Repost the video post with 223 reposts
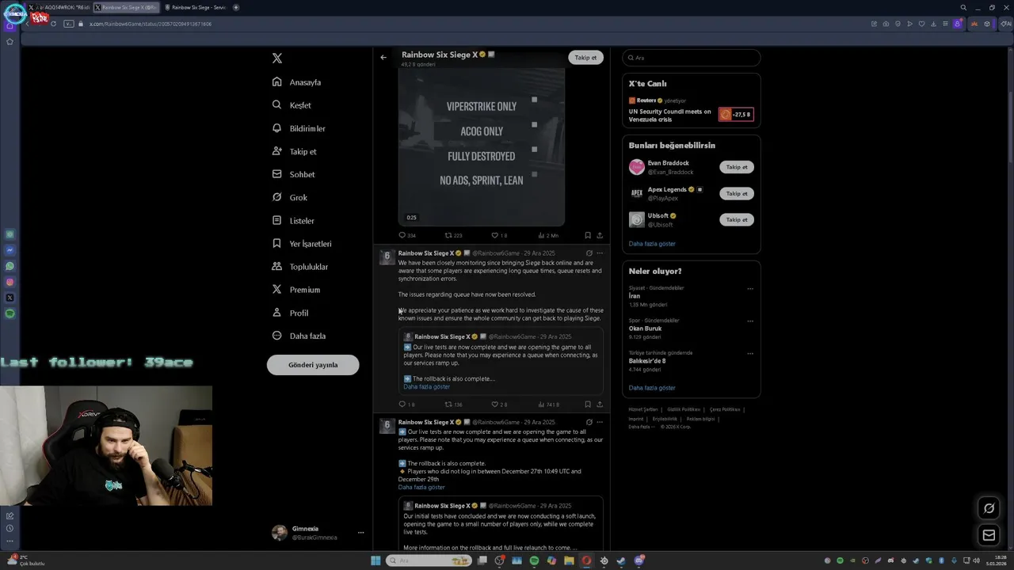Viewport: 1014px width, 570px height. coord(453,235)
